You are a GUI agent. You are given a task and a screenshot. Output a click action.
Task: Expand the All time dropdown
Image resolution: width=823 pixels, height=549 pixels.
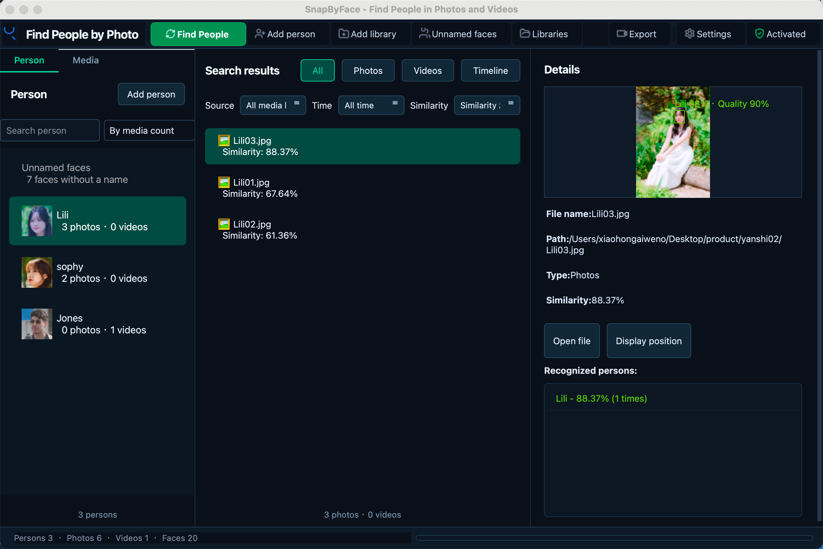tap(371, 106)
